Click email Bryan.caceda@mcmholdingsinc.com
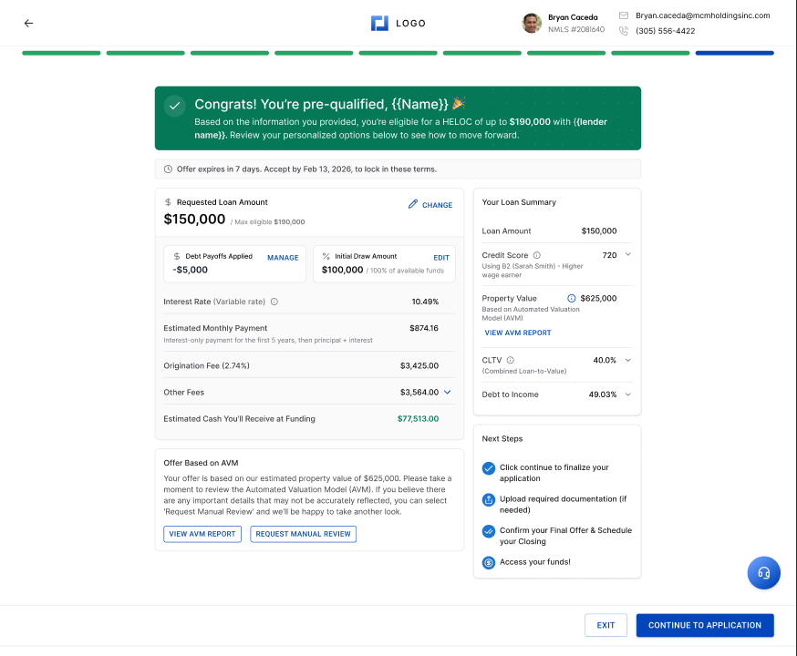The width and height of the screenshot is (797, 656). click(702, 15)
